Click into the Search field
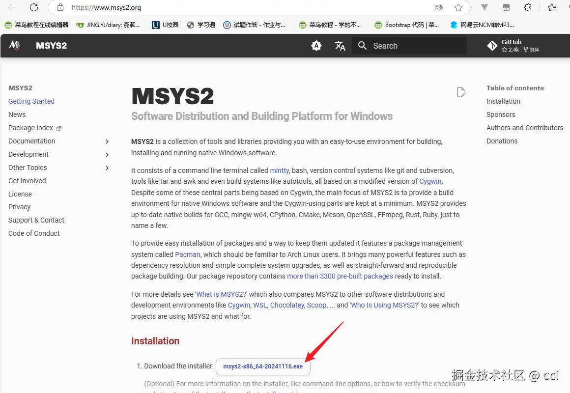 pyautogui.click(x=409, y=46)
